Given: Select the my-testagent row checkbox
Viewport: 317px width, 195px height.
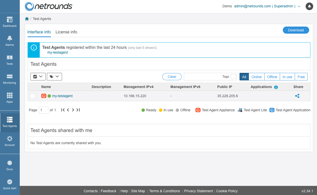Looking at the screenshot, I should point(33,96).
